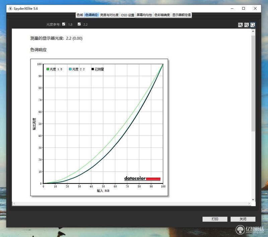
Task: Click the horizontal scrollbar left arrow
Action: [14, 204]
